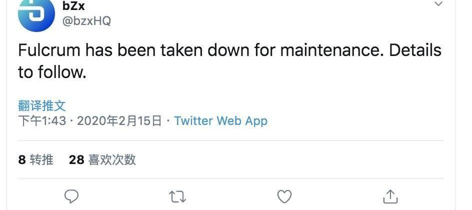Click the 下午1:43 timestamp
This screenshot has height=210, width=472.
(42, 121)
